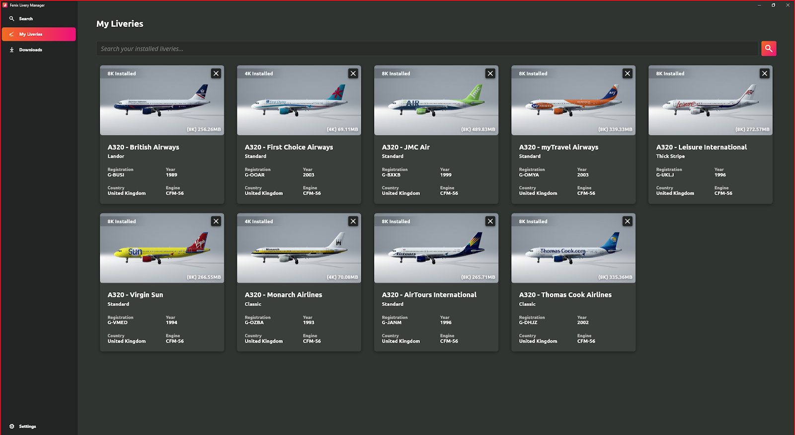Image resolution: width=795 pixels, height=435 pixels.
Task: Click registration G-OMYA
Action: (529, 175)
